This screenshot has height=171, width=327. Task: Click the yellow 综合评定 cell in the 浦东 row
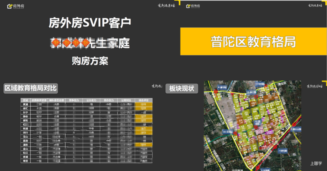click(x=144, y=145)
